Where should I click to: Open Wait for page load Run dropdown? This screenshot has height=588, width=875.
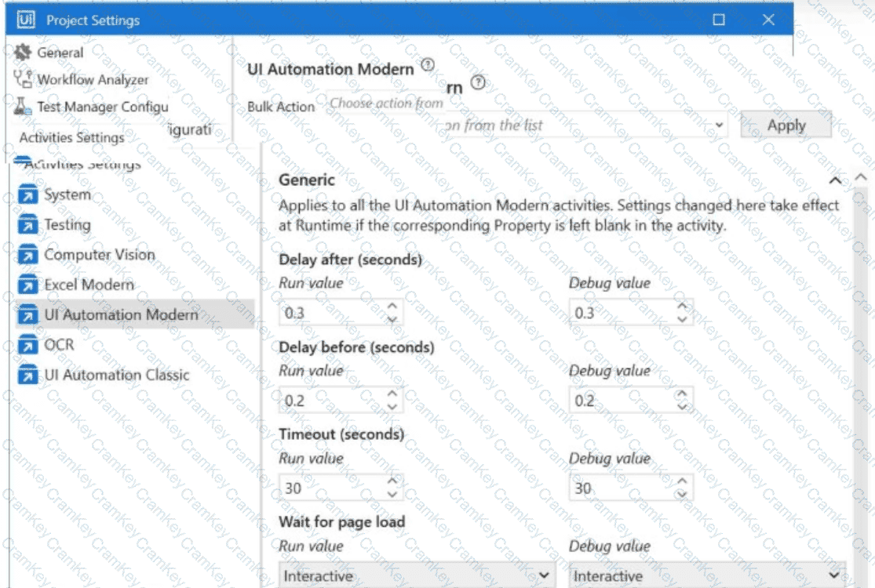pos(416,575)
